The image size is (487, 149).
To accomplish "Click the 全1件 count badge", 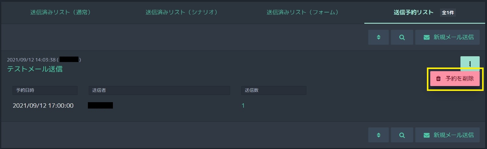I will [448, 13].
